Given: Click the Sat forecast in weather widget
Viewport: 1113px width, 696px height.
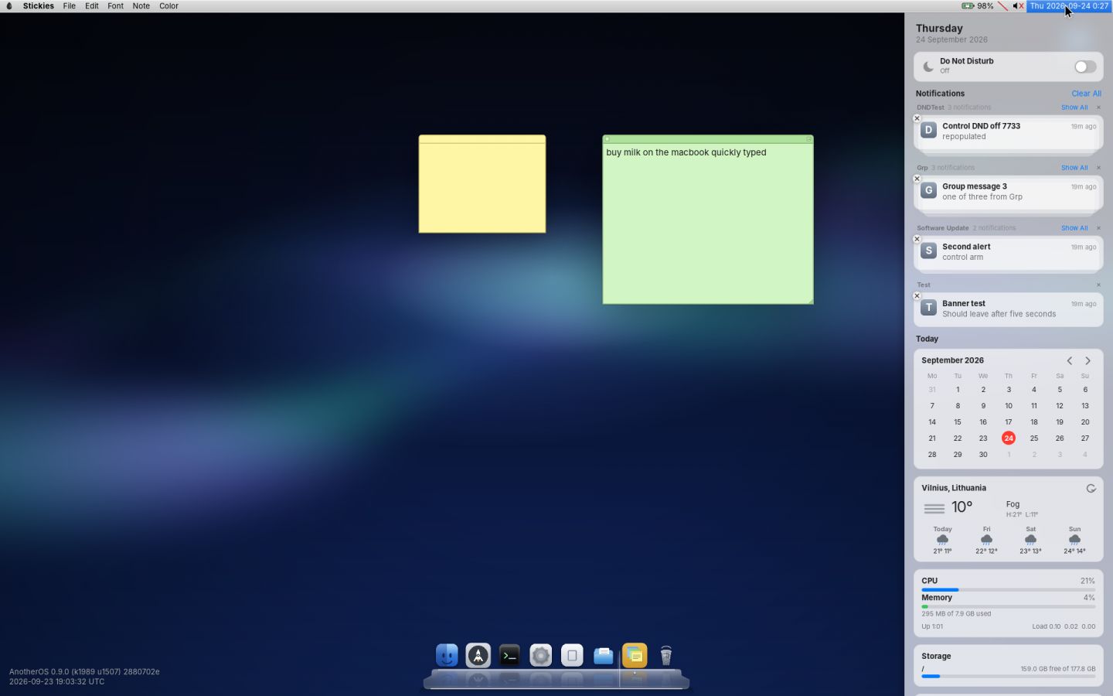Looking at the screenshot, I should 1030,540.
